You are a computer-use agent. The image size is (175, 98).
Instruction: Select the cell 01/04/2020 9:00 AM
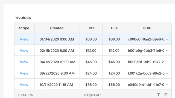pos(57,39)
